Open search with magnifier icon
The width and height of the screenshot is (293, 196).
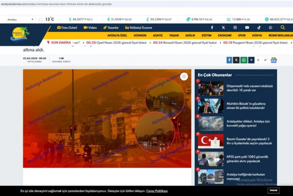282,28
